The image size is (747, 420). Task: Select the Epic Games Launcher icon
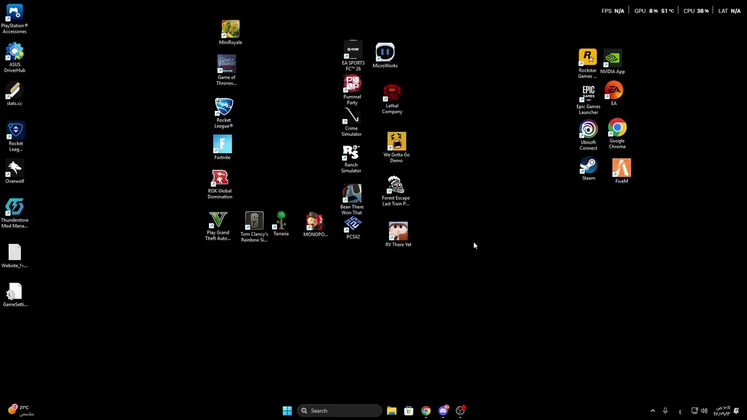coord(588,100)
